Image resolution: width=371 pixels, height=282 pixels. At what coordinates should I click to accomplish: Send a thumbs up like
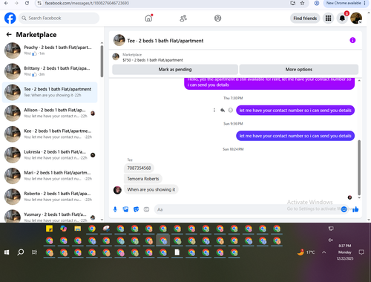click(x=355, y=209)
